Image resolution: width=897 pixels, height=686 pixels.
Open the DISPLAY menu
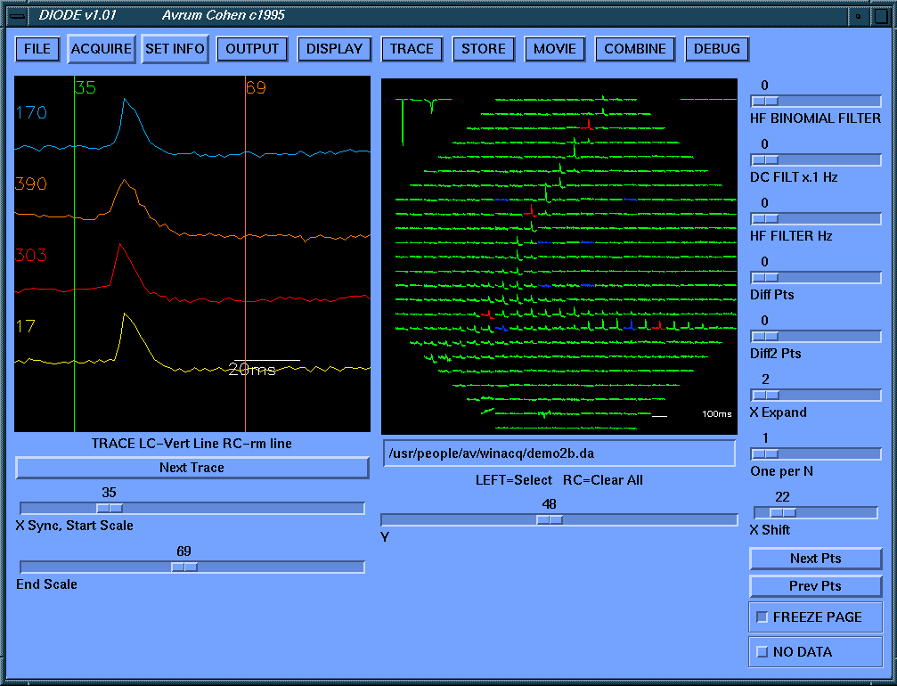coord(334,49)
